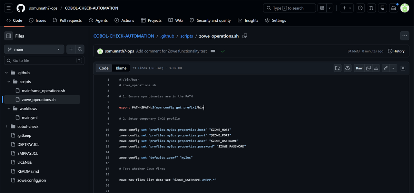Open the main branch selector dropdown
The height and width of the screenshot is (193, 414).
[x=34, y=49]
